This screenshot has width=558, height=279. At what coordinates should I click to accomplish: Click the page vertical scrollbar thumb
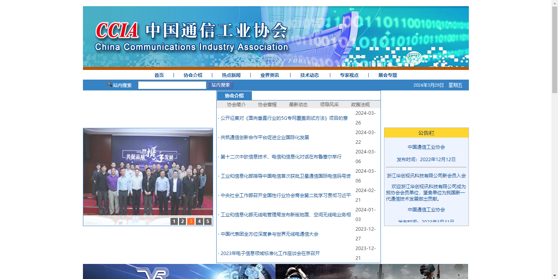click(555, 49)
